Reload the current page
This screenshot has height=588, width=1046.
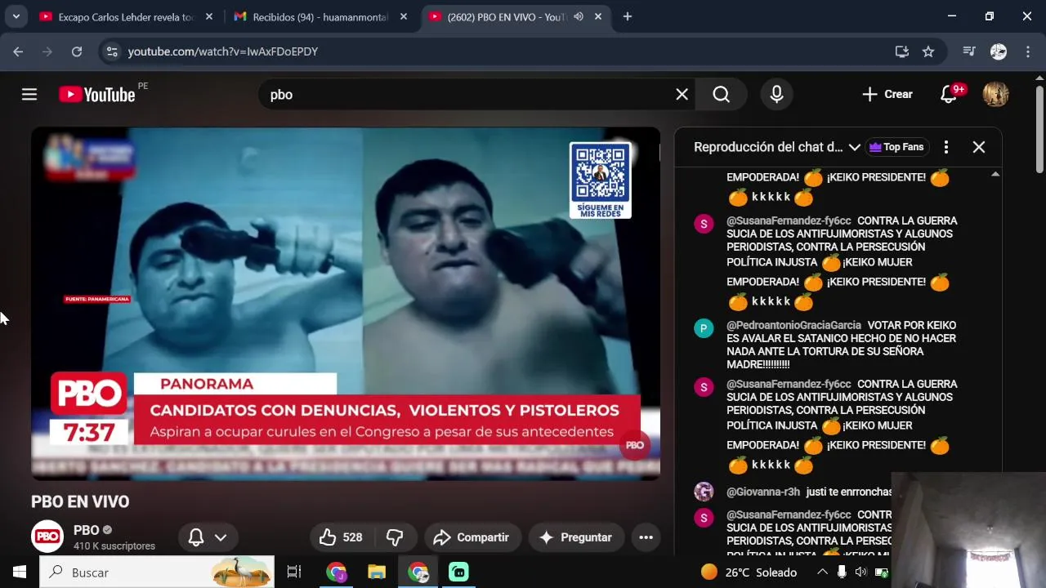77,51
